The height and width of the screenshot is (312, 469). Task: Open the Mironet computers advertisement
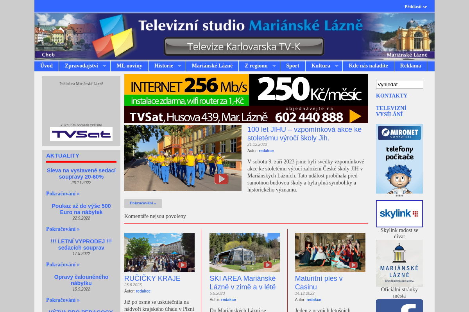coord(399,159)
